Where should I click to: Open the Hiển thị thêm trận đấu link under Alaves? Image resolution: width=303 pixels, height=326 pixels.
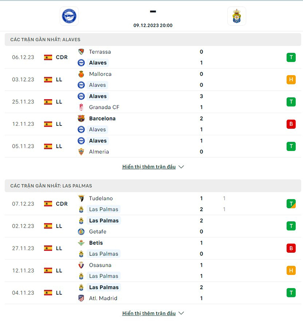coord(149,166)
